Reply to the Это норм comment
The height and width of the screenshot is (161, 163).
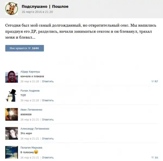point(48,138)
